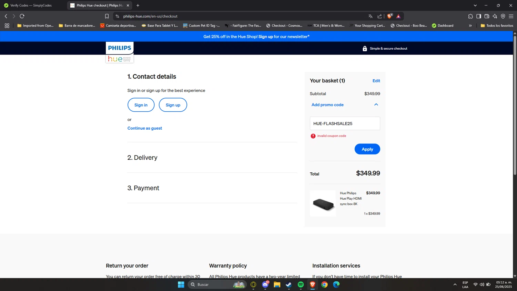Open Your Shopping Cart bookmark
Screen dimensions: 517x291
coord(367,26)
